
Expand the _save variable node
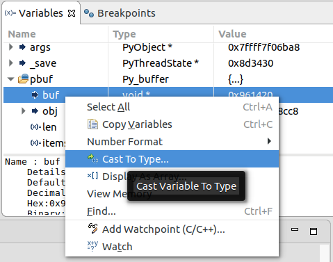click(10, 63)
